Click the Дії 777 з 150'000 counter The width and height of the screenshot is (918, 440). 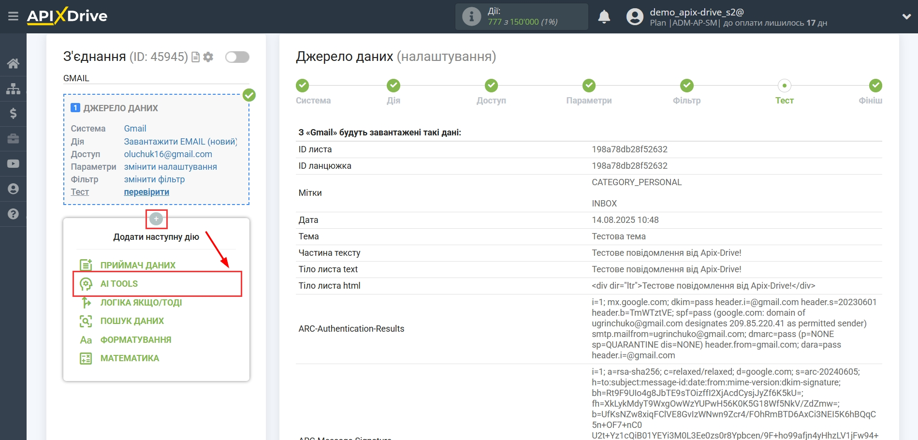tap(522, 17)
